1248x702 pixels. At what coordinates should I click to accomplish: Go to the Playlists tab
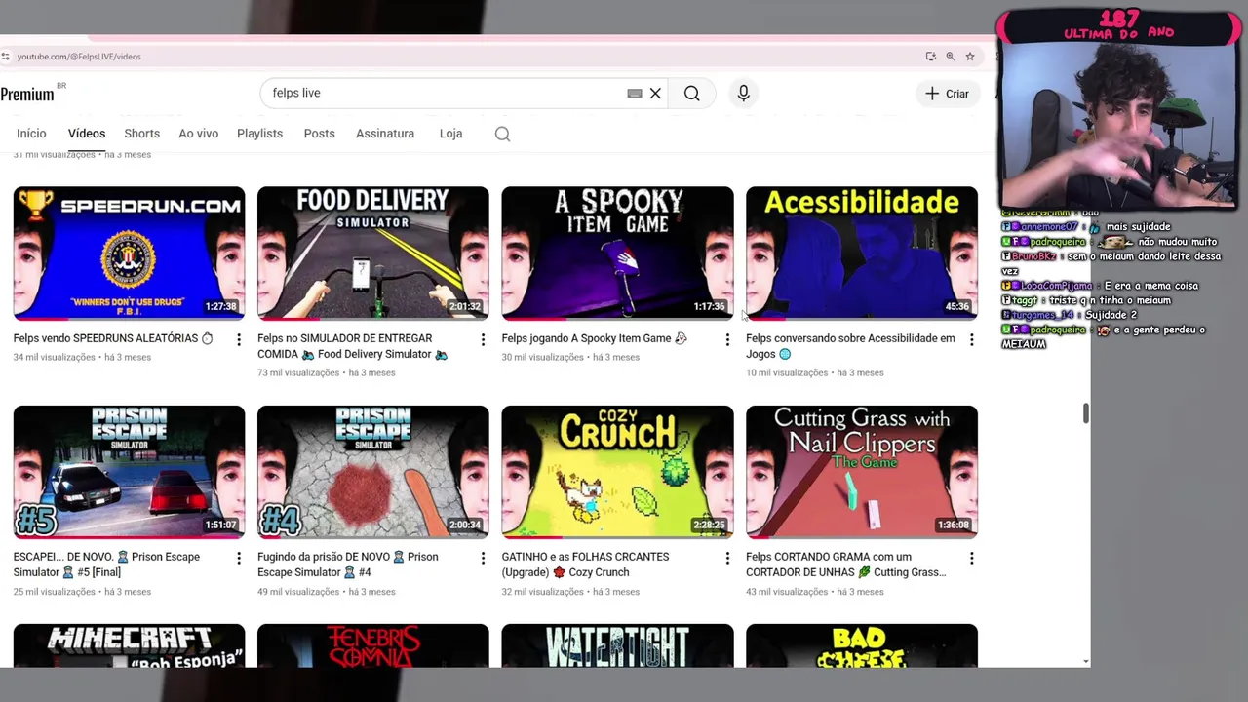click(x=259, y=134)
